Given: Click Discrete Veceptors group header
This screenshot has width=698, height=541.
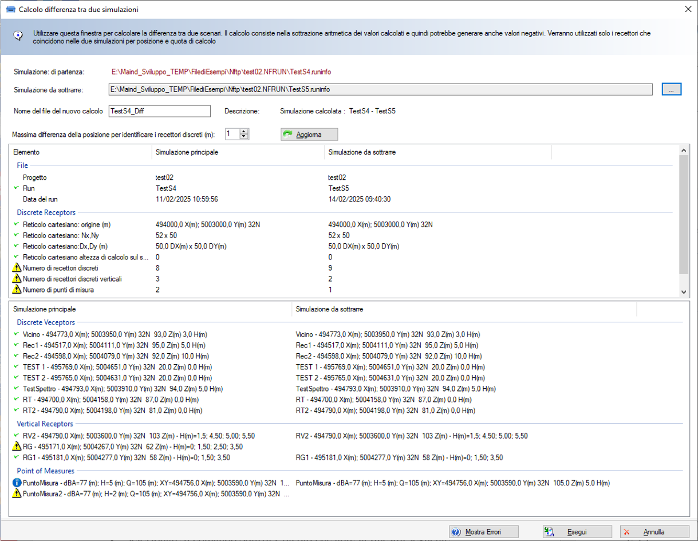Looking at the screenshot, I should (x=46, y=322).
